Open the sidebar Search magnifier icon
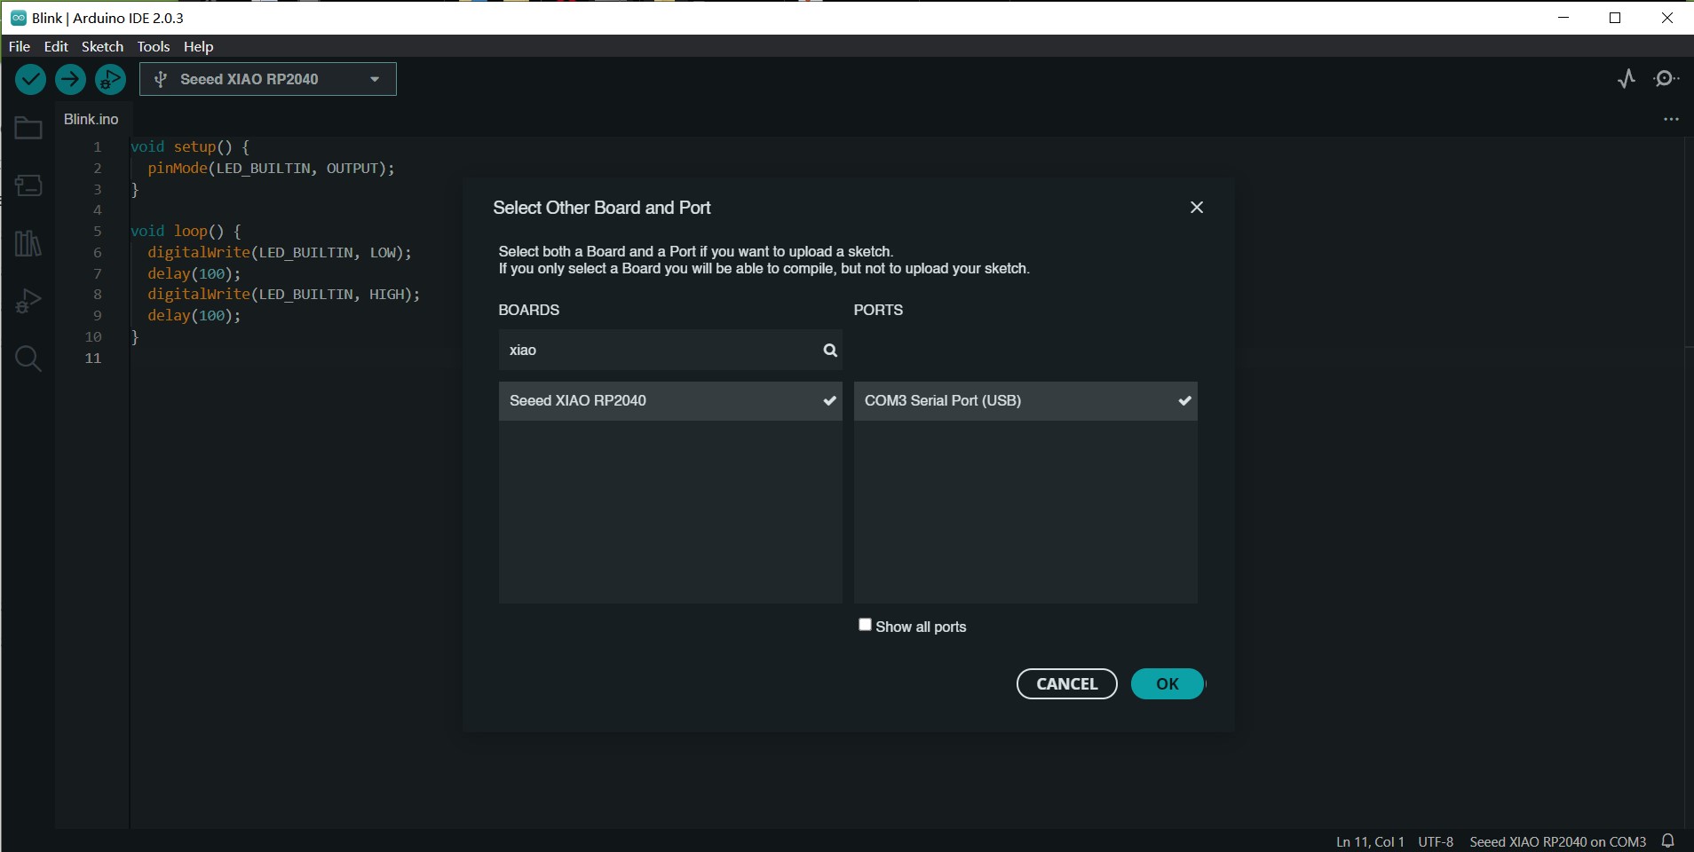Viewport: 1694px width, 852px height. tap(28, 359)
